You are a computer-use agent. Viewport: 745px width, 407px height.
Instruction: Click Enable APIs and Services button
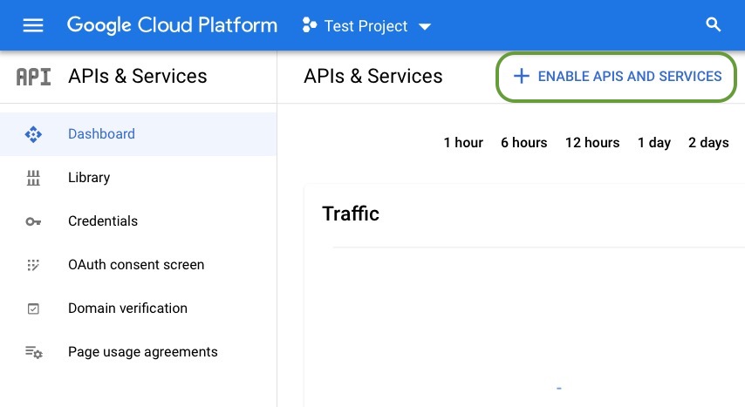point(617,77)
